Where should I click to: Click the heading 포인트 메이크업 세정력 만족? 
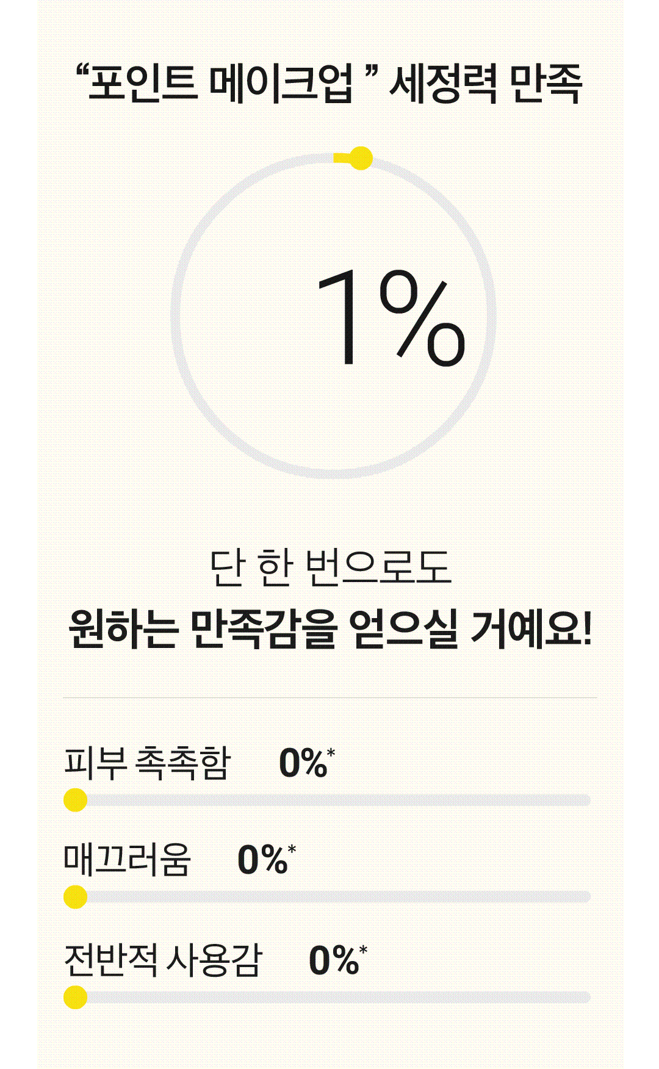click(329, 84)
